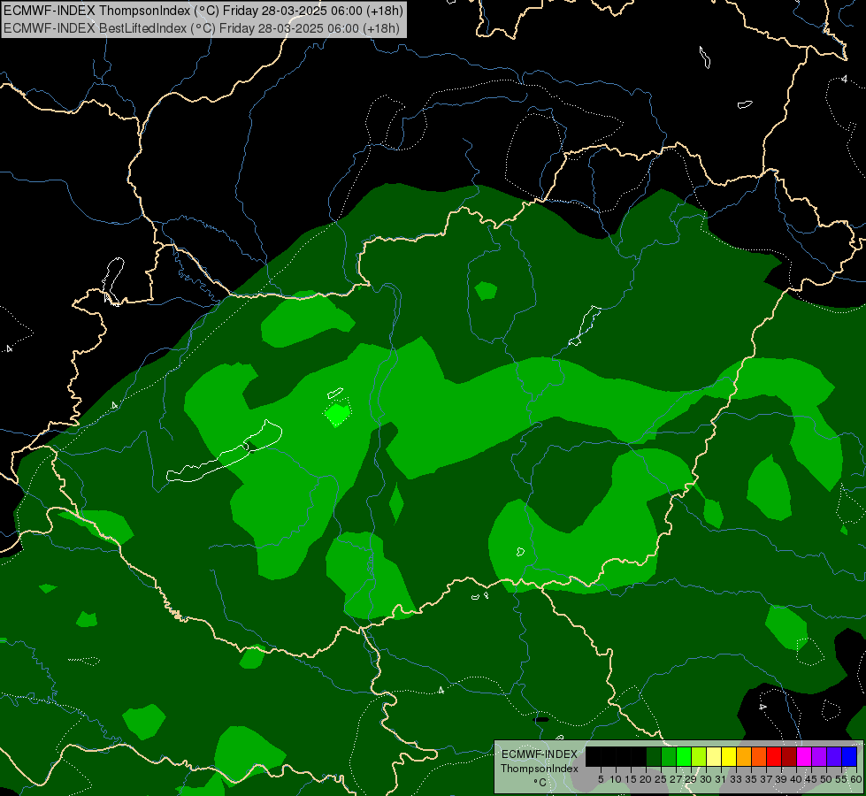Click the pure yellow 31–33 legend swatch
Screen dimensions: 866x796
pos(729,756)
